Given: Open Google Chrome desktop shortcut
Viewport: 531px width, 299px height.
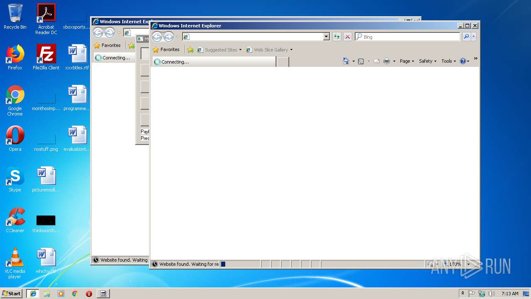Looking at the screenshot, I should (x=15, y=100).
